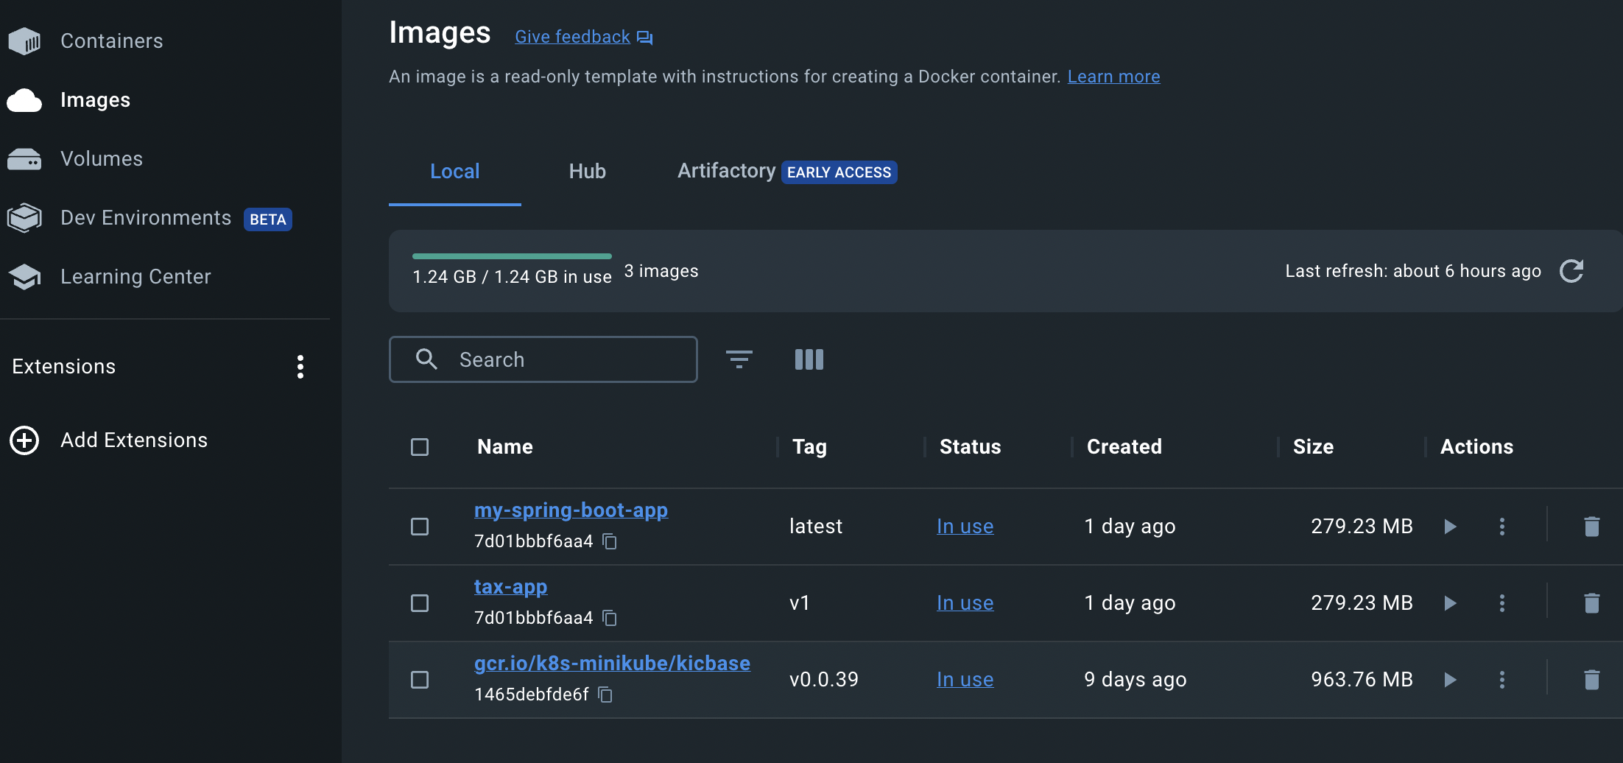Focus the Search images field
The width and height of the screenshot is (1623, 763).
(x=543, y=359)
